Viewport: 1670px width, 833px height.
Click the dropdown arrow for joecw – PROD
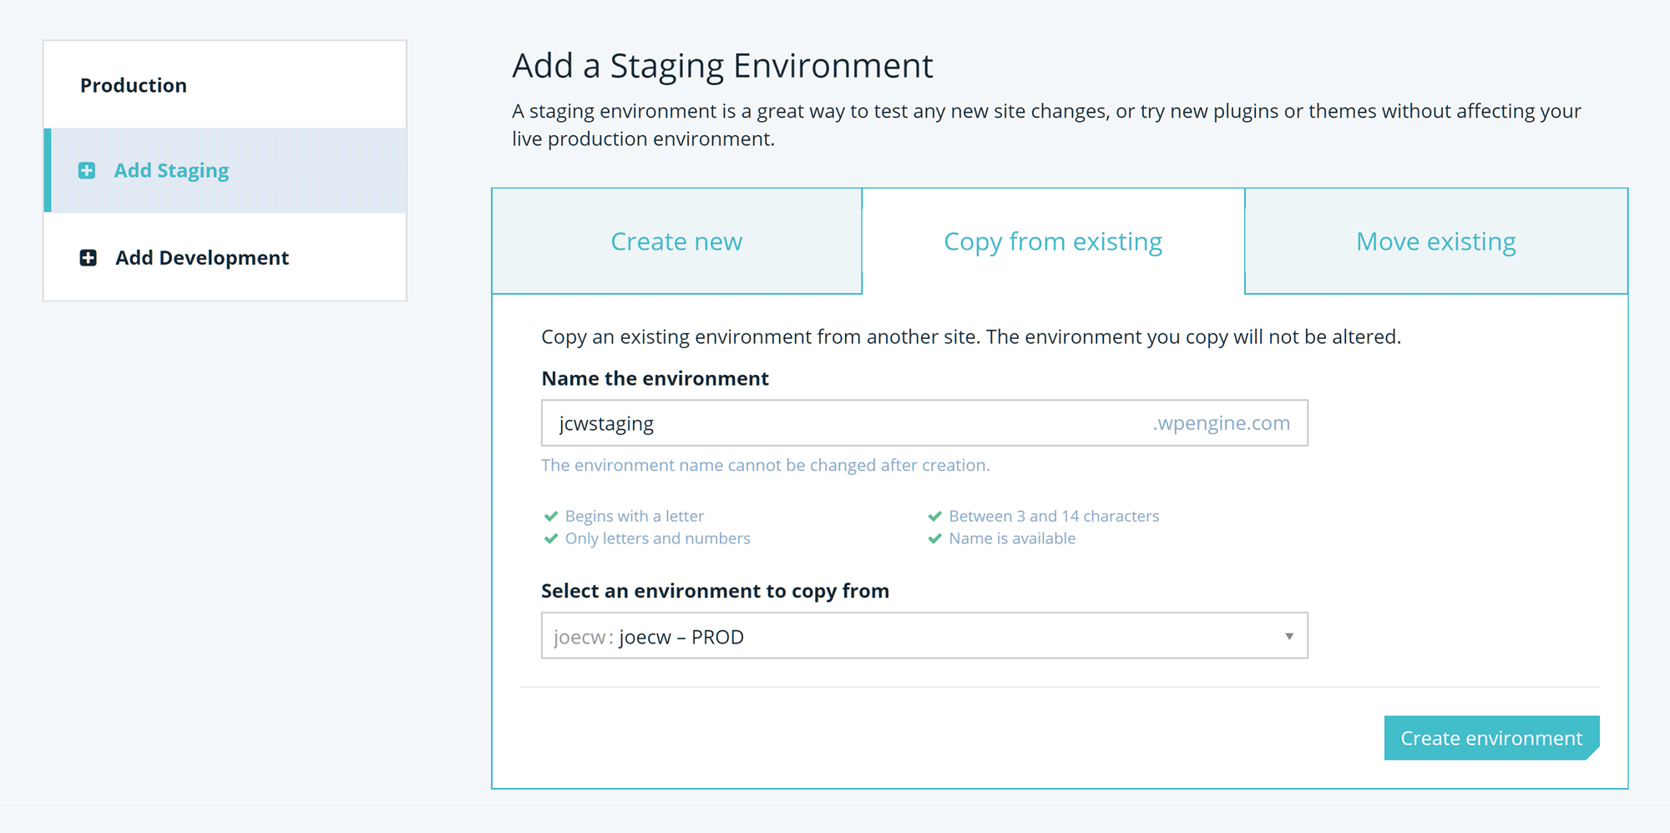click(1289, 637)
